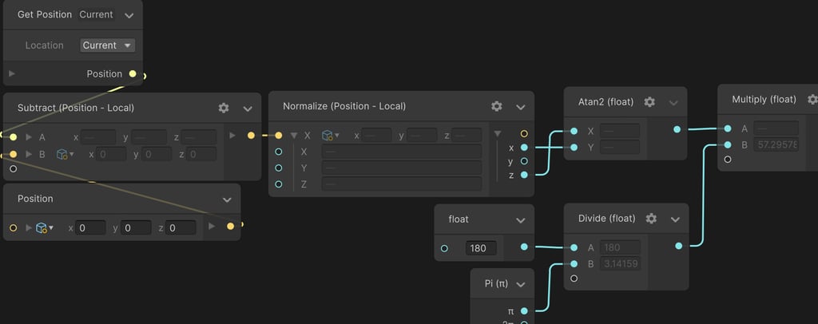Click Normalize x output port

point(524,148)
